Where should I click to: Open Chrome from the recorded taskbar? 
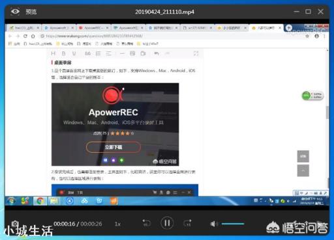(40, 201)
